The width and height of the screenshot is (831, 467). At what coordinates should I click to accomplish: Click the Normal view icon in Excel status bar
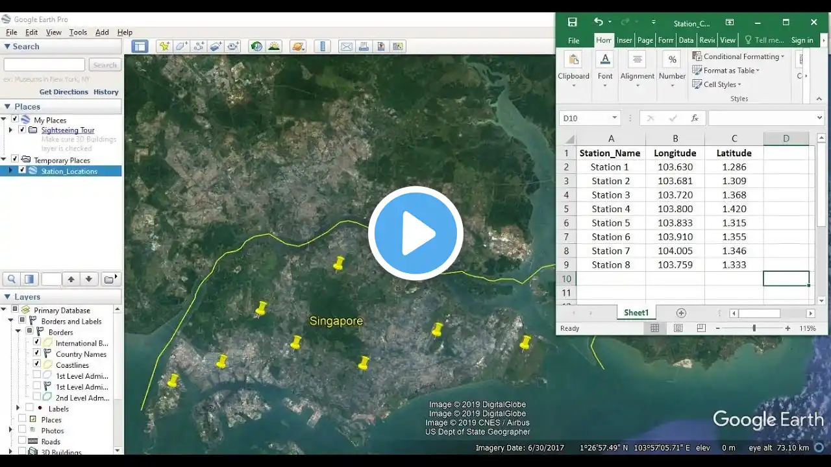654,328
